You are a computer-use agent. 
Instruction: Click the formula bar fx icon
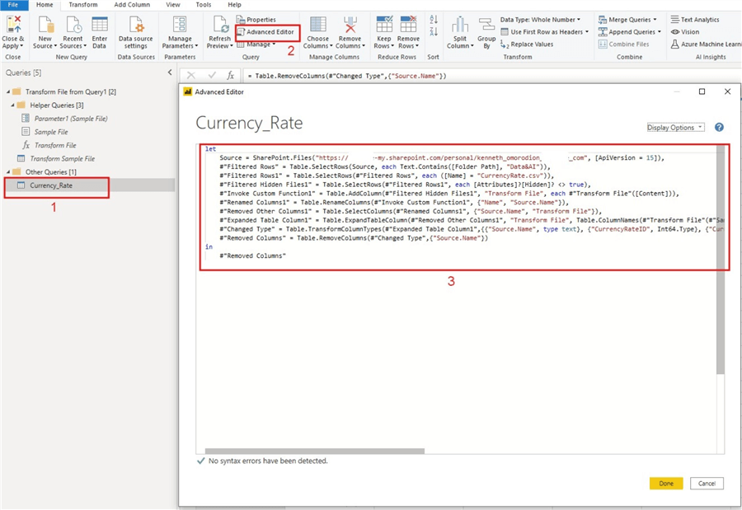(230, 75)
